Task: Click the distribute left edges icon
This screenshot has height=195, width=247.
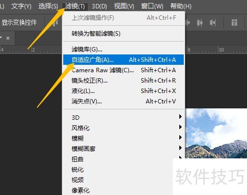Action: pos(188,23)
